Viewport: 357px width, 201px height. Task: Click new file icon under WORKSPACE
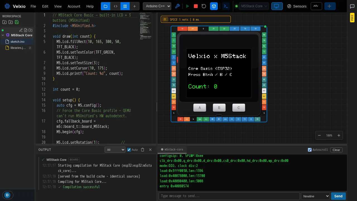4,22
